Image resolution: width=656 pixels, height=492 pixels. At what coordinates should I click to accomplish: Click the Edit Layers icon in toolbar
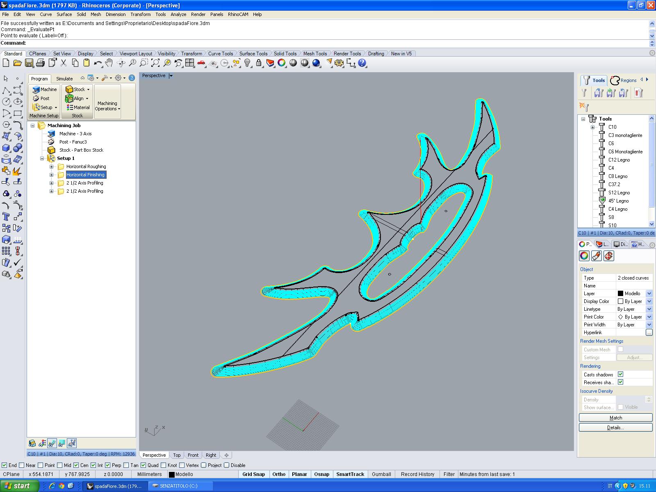[270, 63]
